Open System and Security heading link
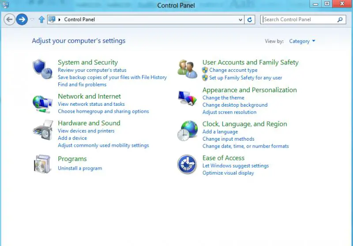353x246 pixels. [88, 62]
